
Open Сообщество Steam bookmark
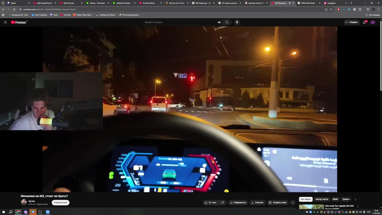coord(106,15)
